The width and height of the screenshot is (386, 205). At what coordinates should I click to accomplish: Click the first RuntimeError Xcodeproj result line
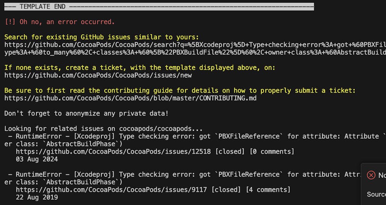pyautogui.click(x=193, y=136)
